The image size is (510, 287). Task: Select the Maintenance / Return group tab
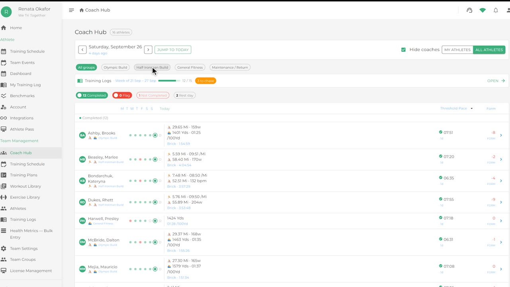pyautogui.click(x=230, y=67)
